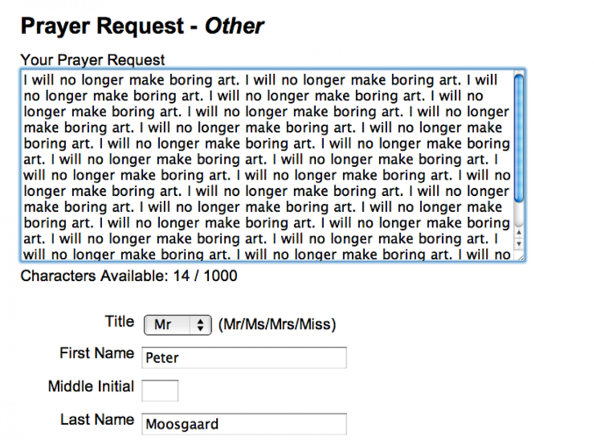Screen dimensions: 594x440
Task: Click the "Characters Available: 14 / 1000" counter
Action: [129, 276]
